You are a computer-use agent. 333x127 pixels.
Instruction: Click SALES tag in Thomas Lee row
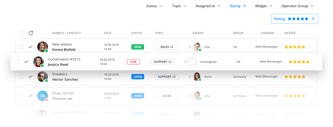167,96
